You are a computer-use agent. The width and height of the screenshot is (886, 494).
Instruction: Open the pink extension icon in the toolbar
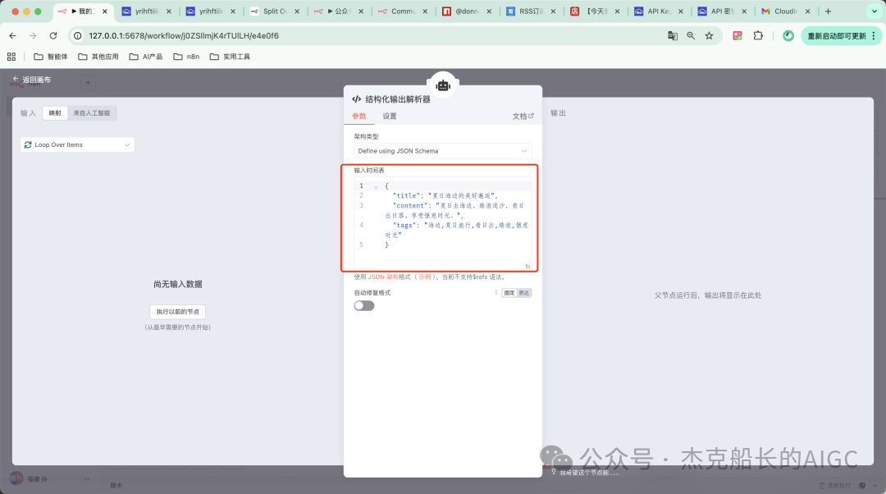coord(738,35)
